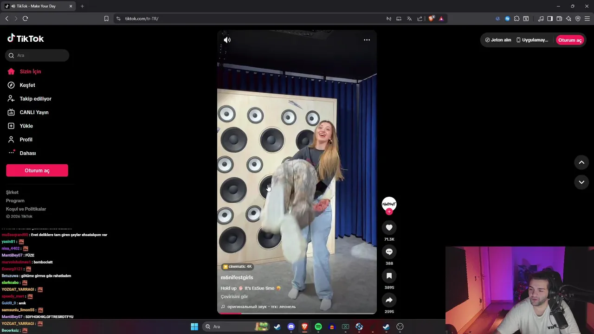This screenshot has width=594, height=334.
Task: Open the creator's profile avatar
Action: coord(389,204)
